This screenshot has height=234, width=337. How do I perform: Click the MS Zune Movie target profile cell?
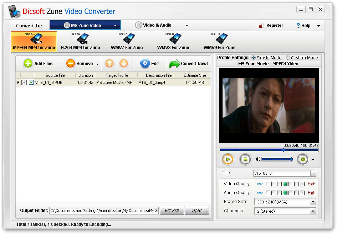pos(116,83)
